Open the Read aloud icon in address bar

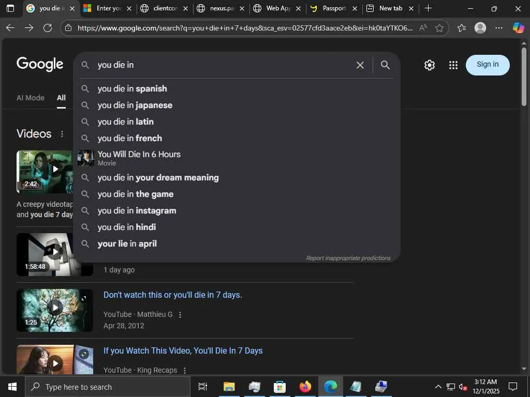tap(423, 28)
